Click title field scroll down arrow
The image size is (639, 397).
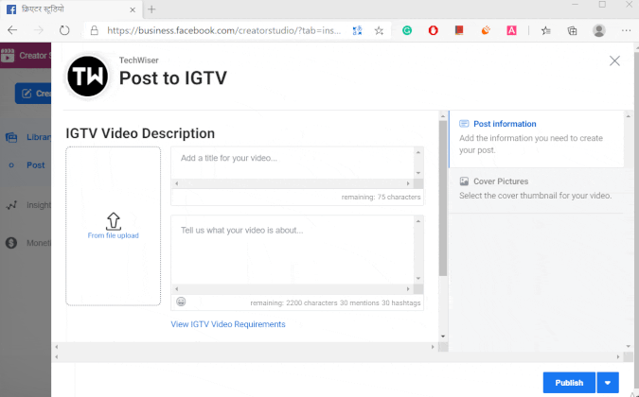click(x=418, y=173)
